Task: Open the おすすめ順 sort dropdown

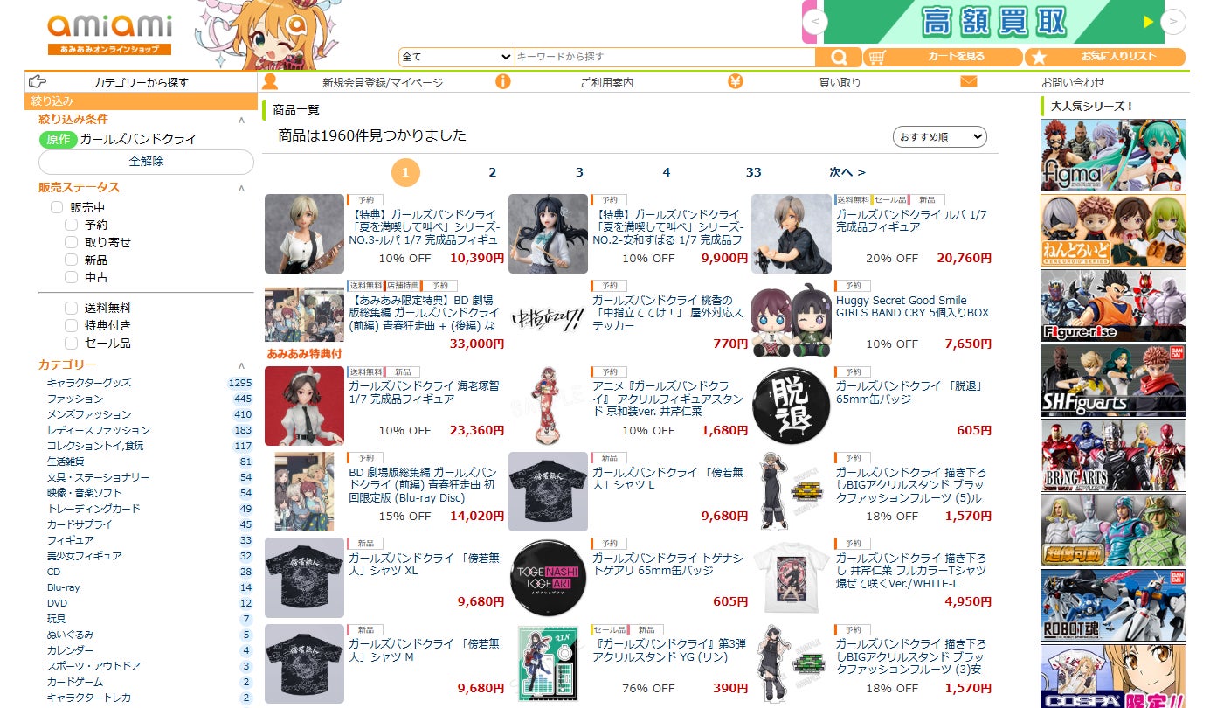Action: (939, 137)
